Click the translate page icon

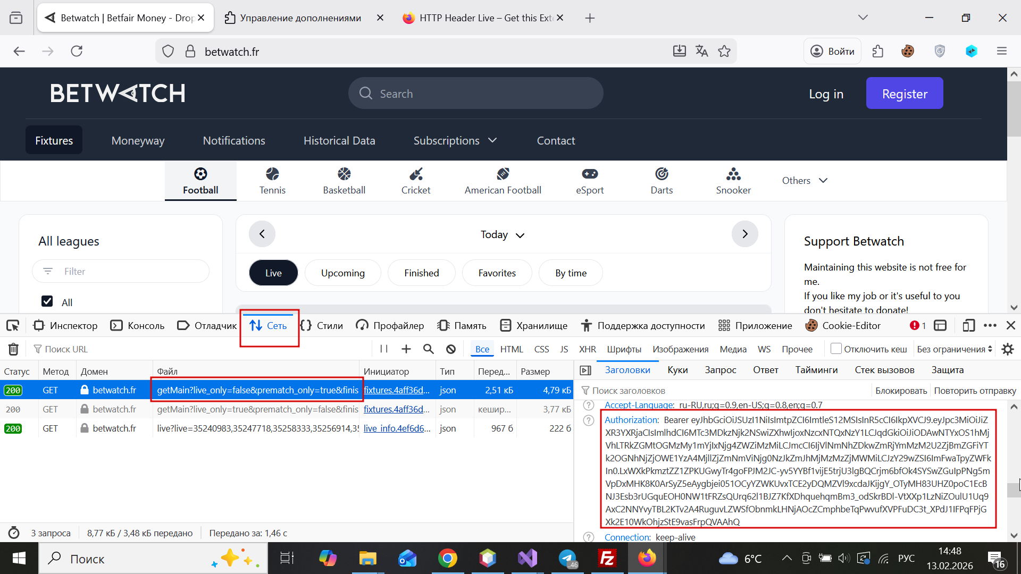pyautogui.click(x=701, y=51)
